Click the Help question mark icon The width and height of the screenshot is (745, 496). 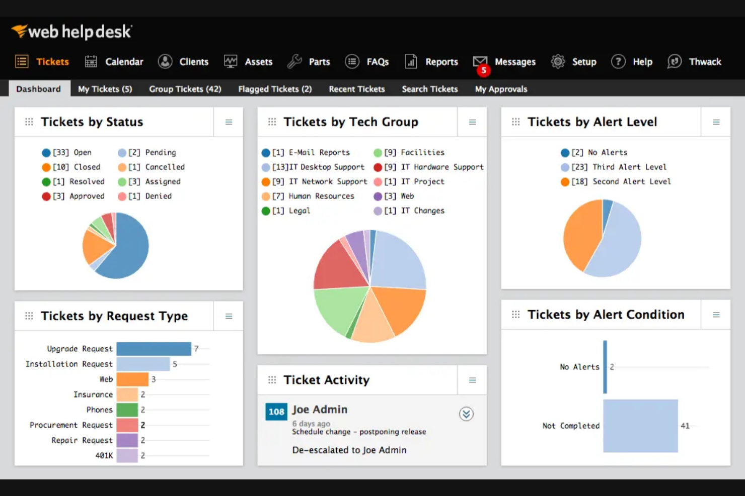click(618, 61)
